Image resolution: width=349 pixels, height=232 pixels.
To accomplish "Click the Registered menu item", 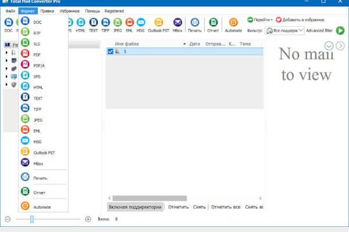I will (114, 11).
